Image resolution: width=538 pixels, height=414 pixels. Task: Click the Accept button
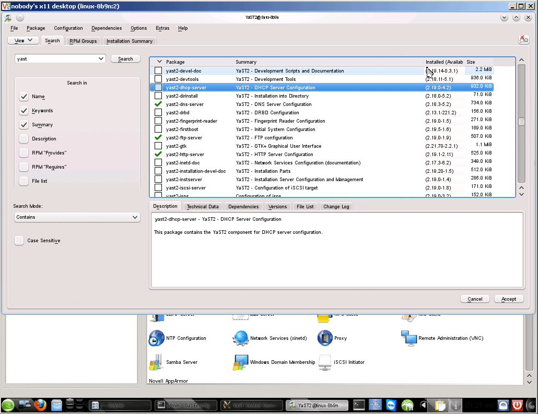(x=509, y=299)
